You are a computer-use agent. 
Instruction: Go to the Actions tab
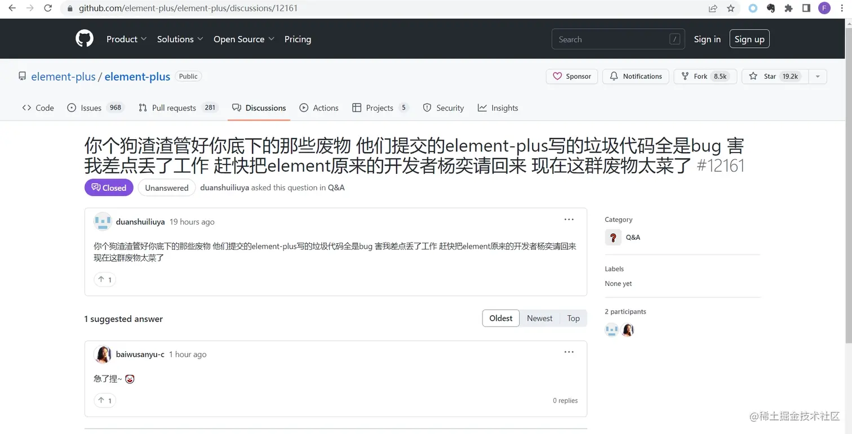coord(319,108)
